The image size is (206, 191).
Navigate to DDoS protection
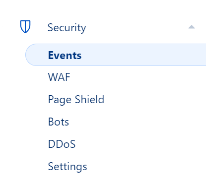pyautogui.click(x=62, y=144)
